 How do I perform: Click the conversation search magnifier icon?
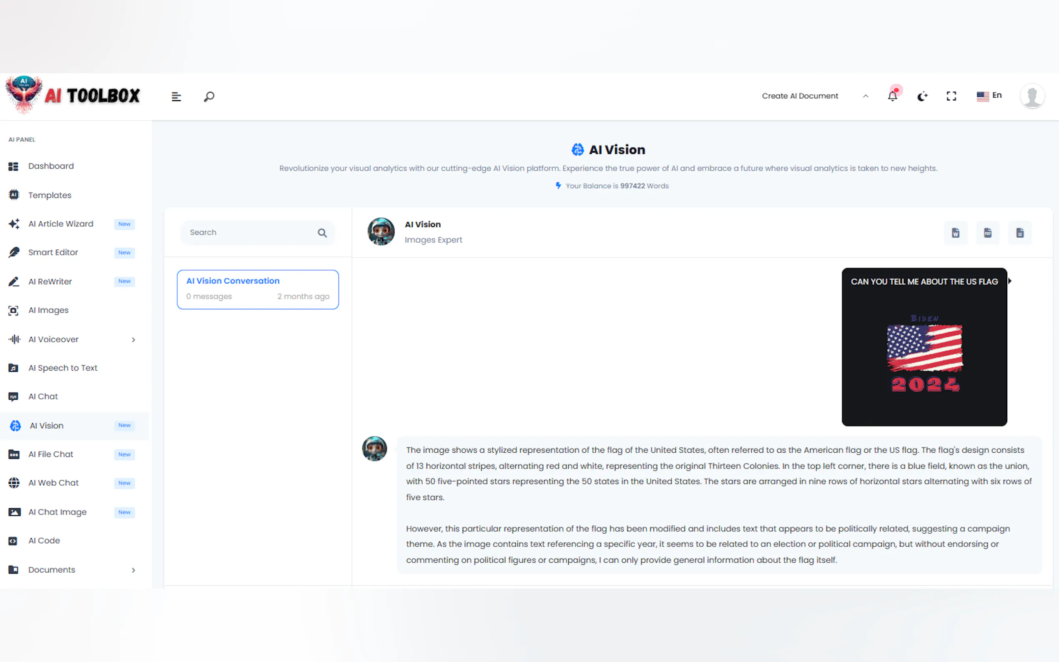pyautogui.click(x=322, y=233)
